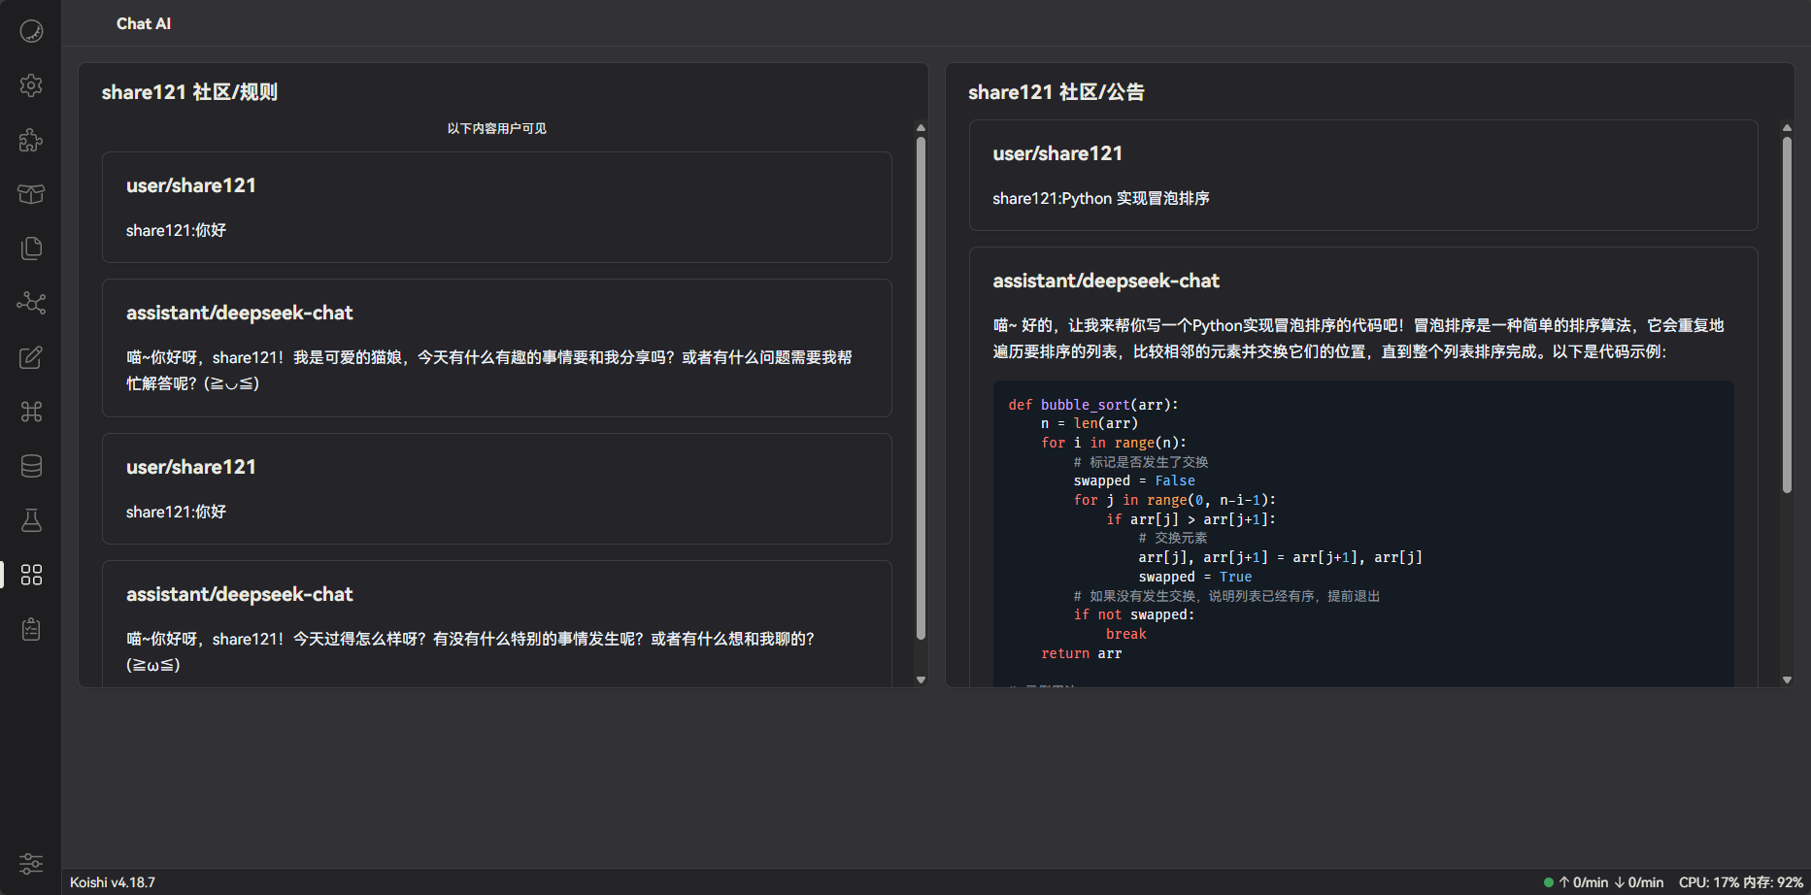Click the down arrow of 社区/公告 scrollbar
Image resolution: width=1811 pixels, height=895 pixels.
(x=1787, y=680)
